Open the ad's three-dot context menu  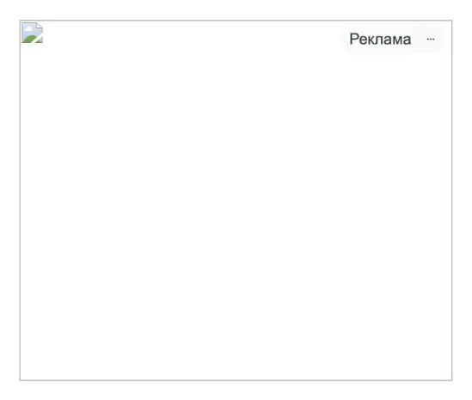click(431, 40)
